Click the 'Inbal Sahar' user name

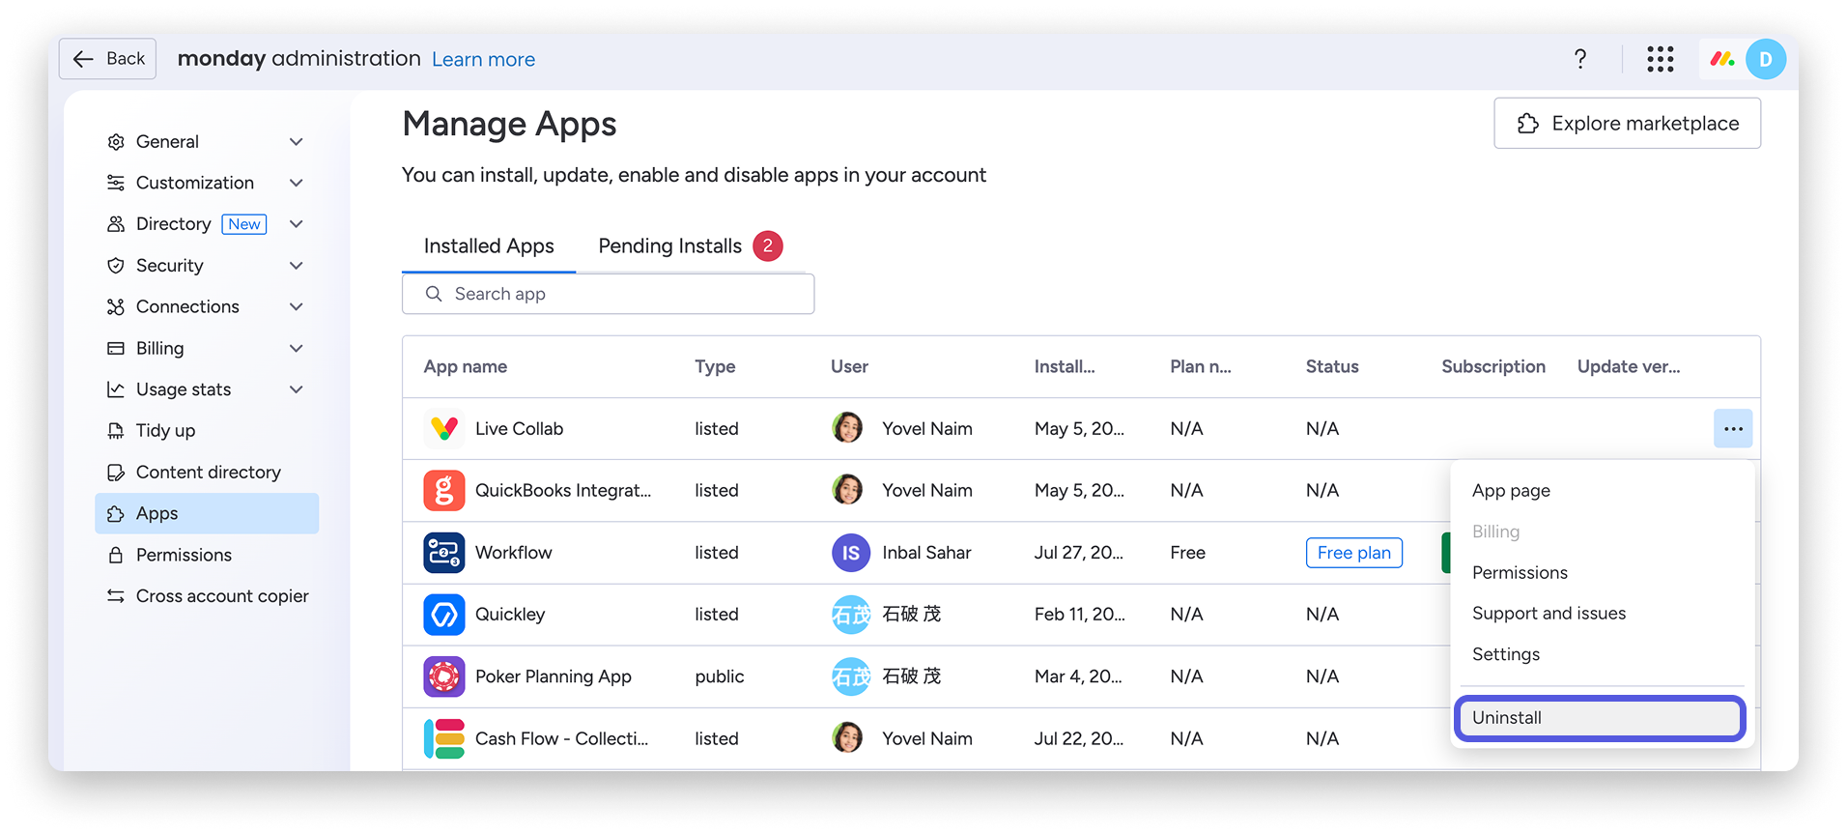click(926, 553)
